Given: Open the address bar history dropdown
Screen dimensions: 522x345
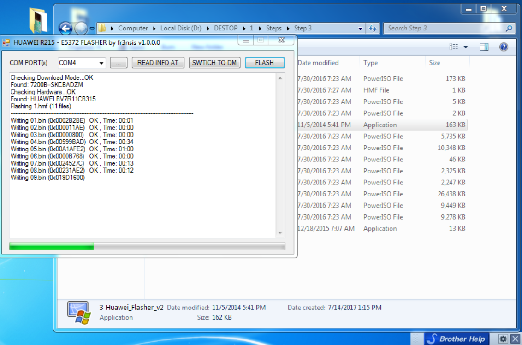Looking at the screenshot, I should [360, 28].
